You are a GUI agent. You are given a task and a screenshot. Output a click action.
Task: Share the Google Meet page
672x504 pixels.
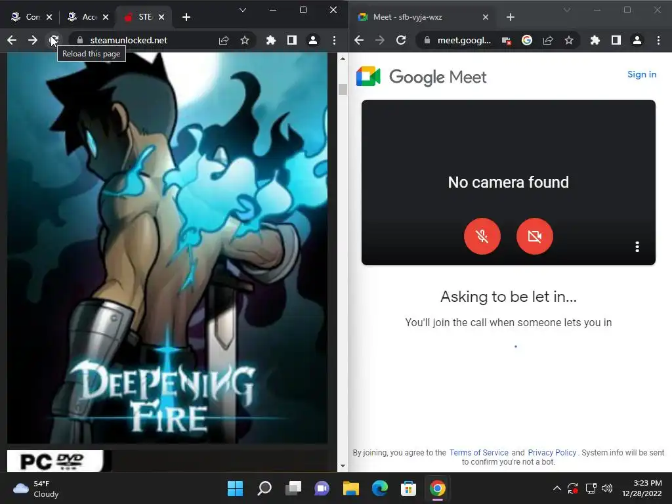[548, 40]
